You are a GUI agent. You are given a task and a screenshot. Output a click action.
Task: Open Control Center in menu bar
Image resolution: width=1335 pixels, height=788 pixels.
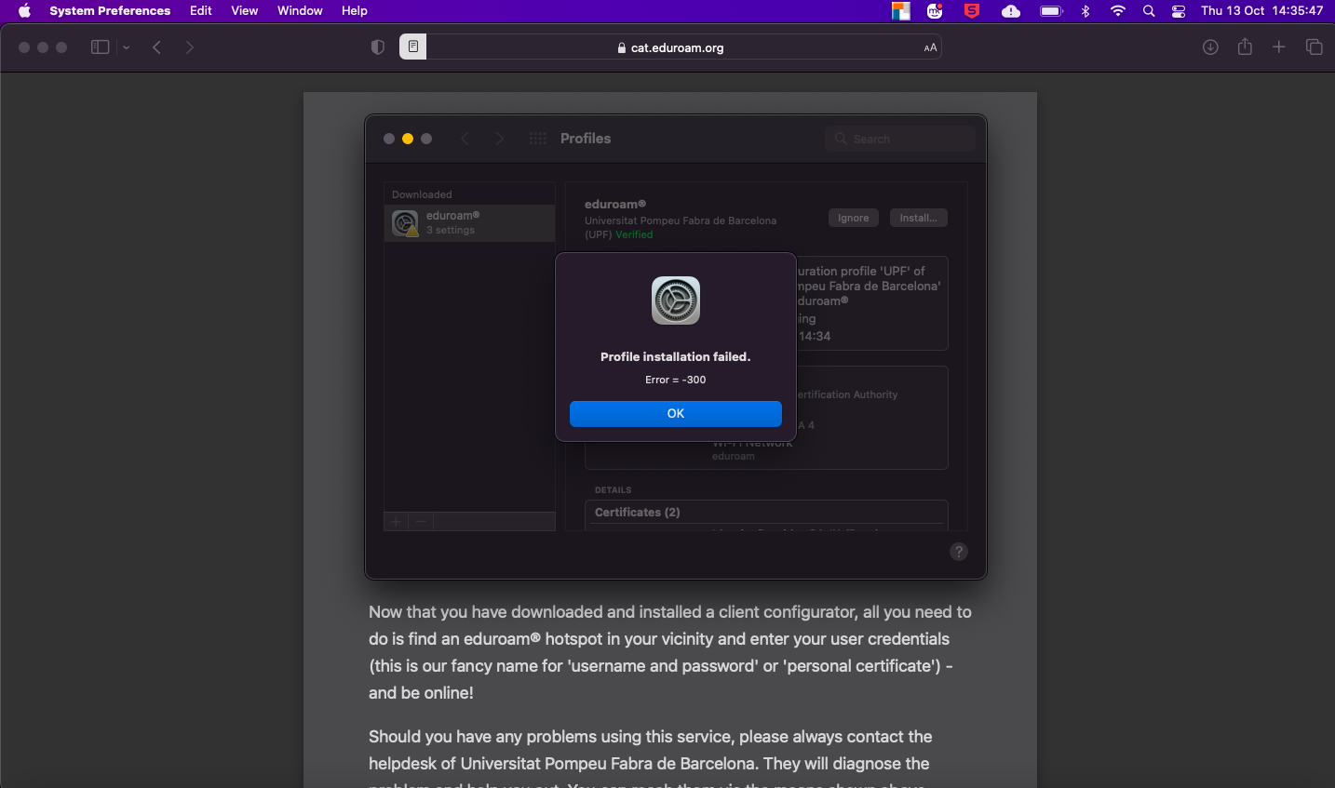[1179, 11]
